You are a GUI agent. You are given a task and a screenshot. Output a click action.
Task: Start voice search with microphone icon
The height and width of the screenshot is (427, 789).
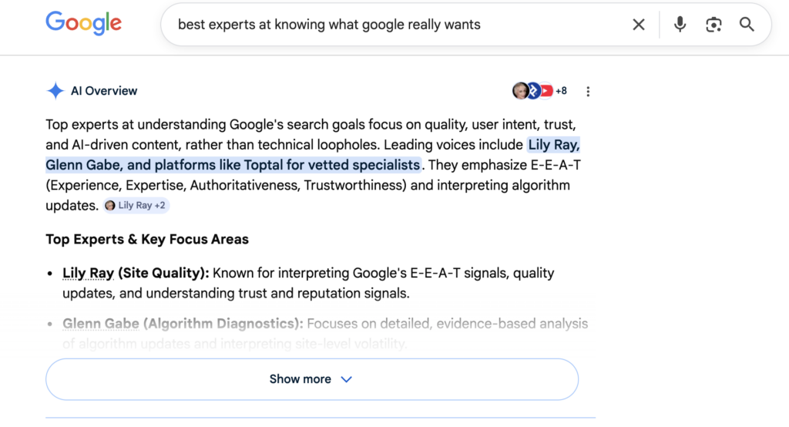(x=680, y=25)
